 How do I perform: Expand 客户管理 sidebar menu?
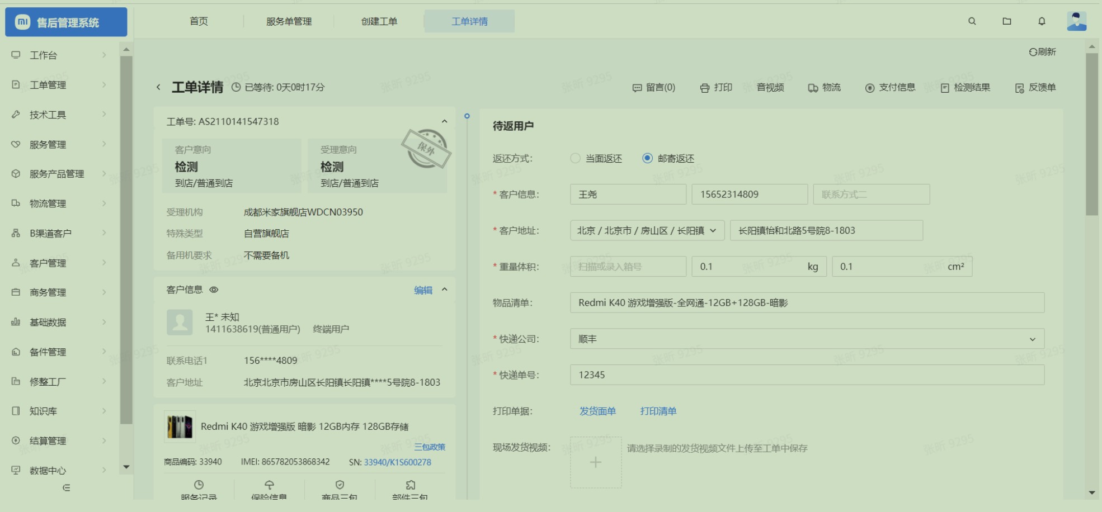pyautogui.click(x=59, y=263)
